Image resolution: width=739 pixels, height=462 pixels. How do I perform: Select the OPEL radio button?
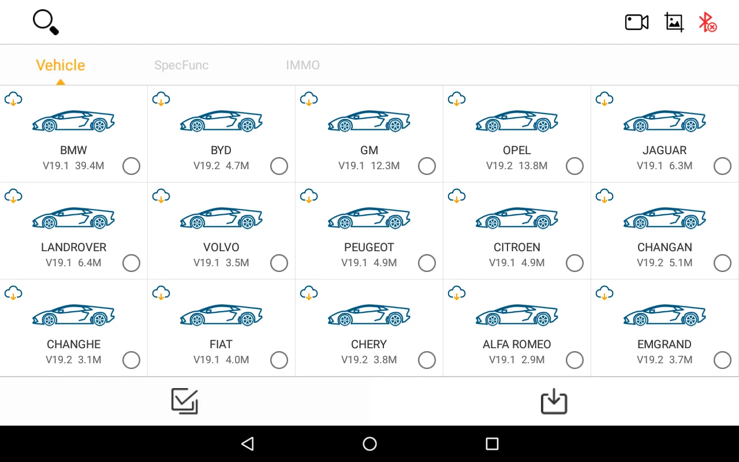(x=574, y=166)
